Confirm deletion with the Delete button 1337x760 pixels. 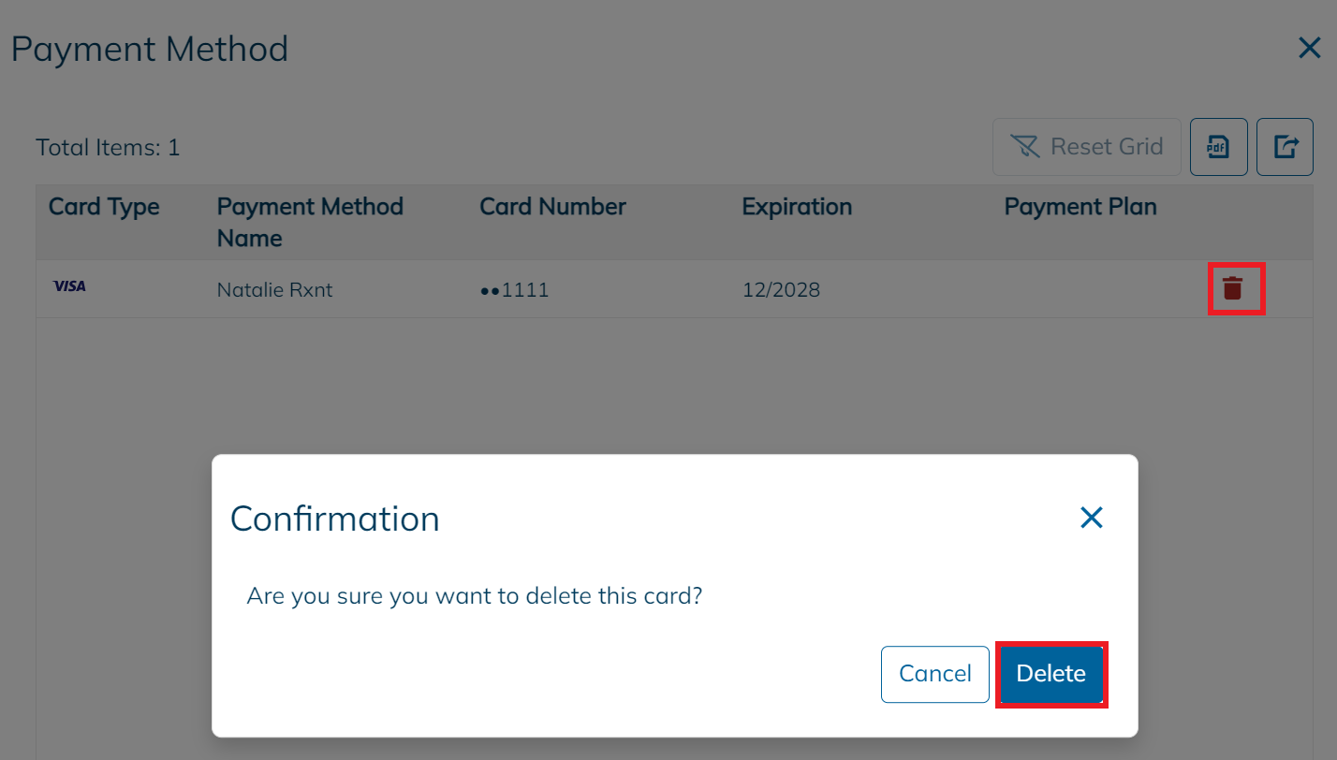(1050, 674)
